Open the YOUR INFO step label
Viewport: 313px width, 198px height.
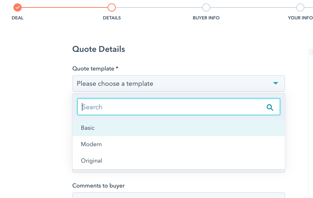(300, 18)
